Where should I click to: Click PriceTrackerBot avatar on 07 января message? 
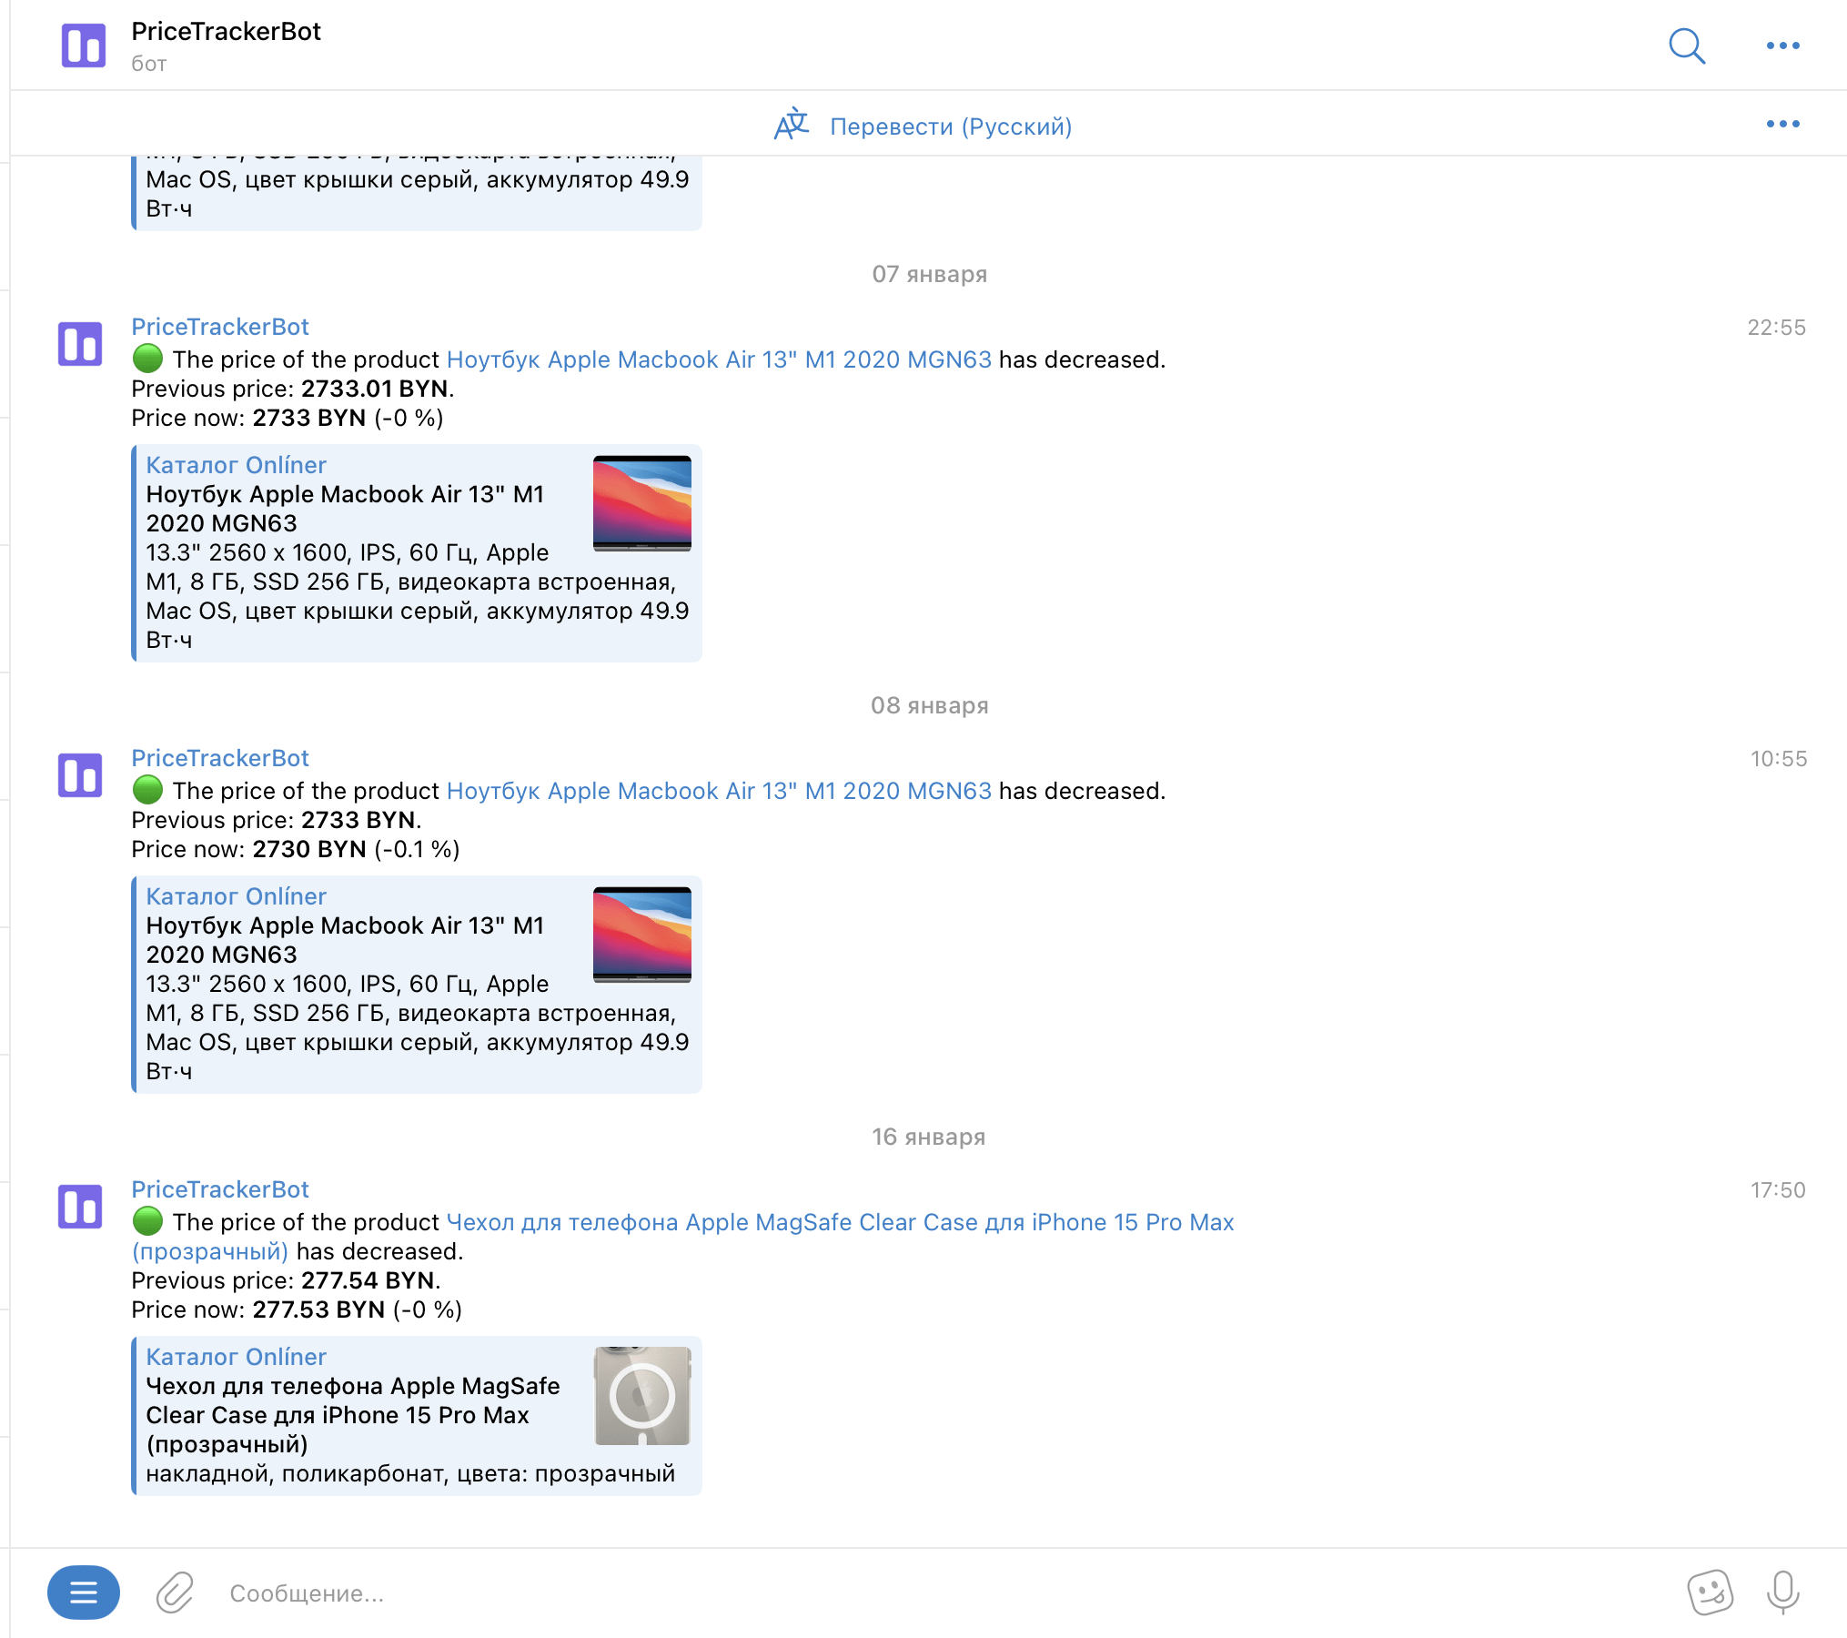coord(80,344)
